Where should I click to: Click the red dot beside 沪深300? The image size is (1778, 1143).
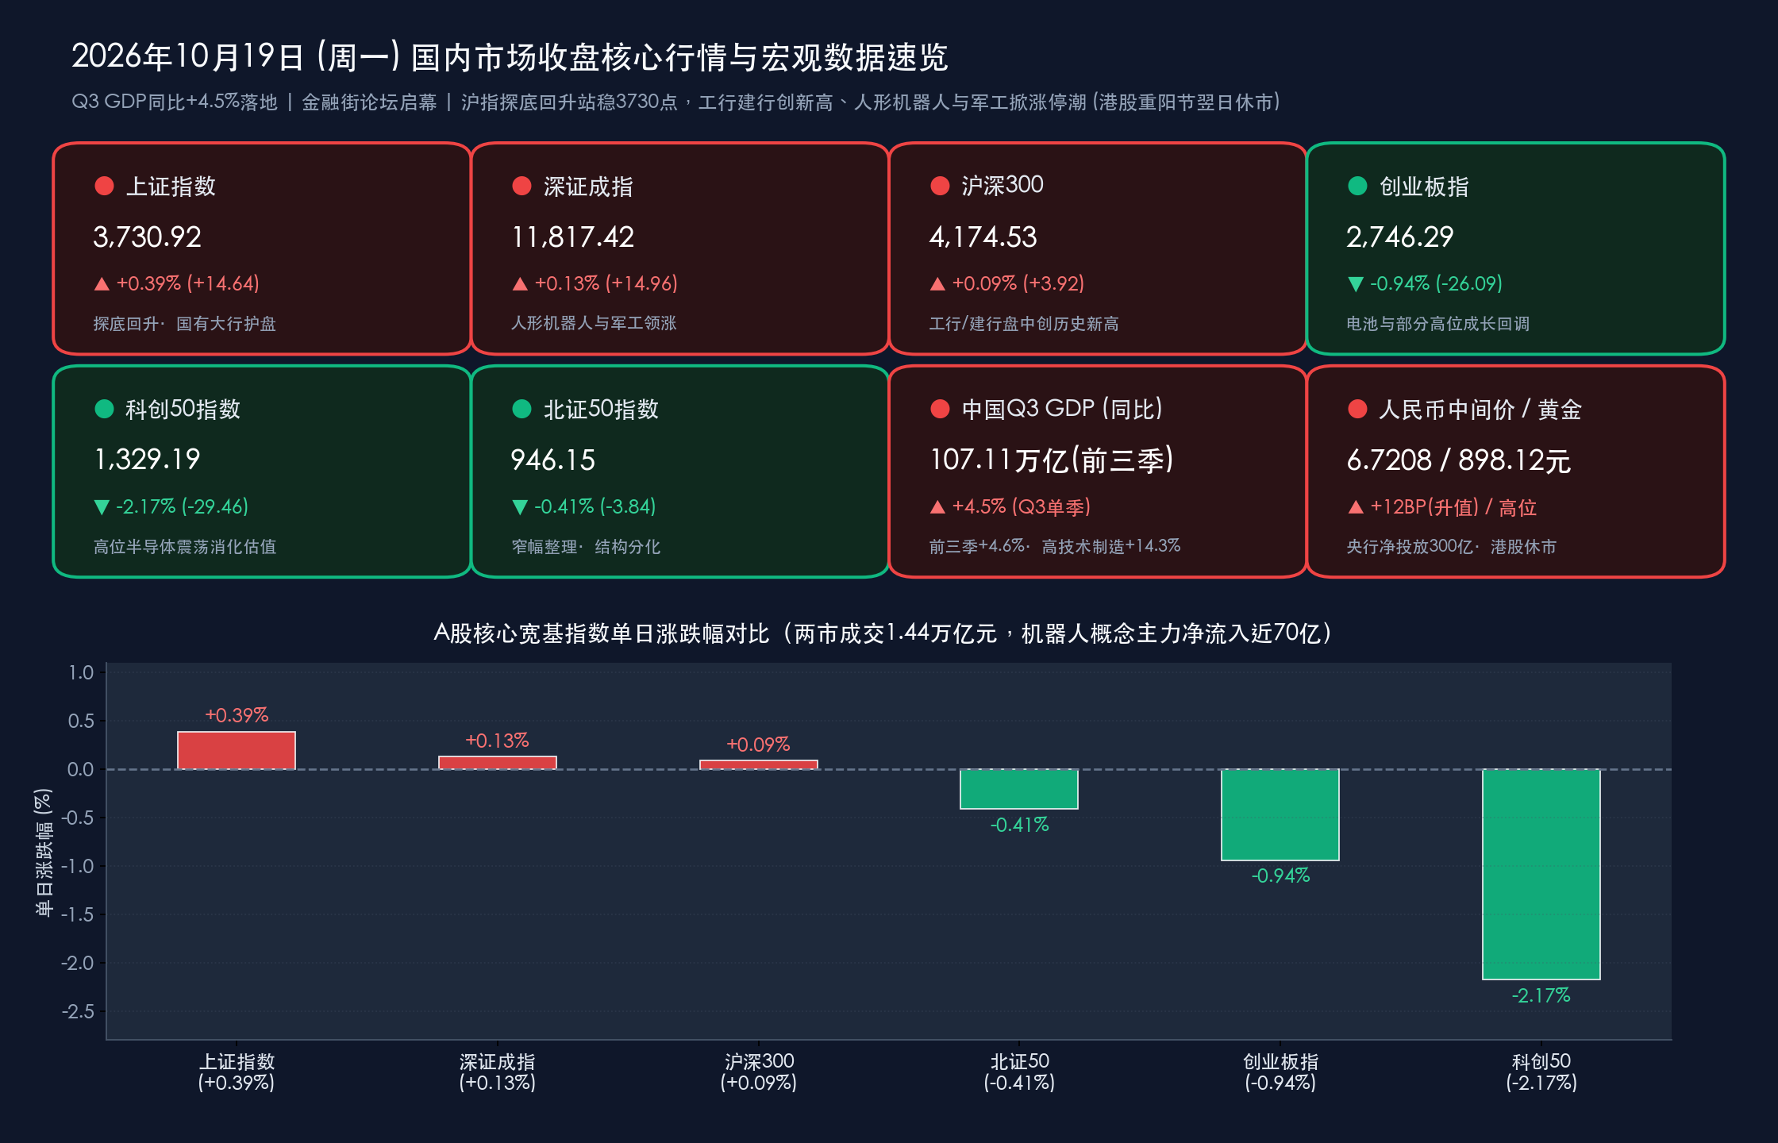pos(940,186)
